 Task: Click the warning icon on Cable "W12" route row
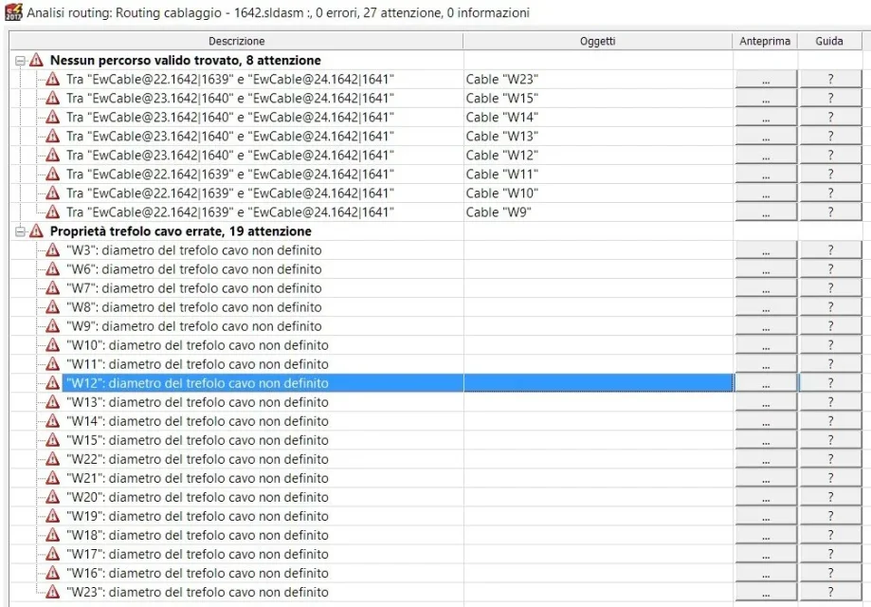(x=53, y=156)
